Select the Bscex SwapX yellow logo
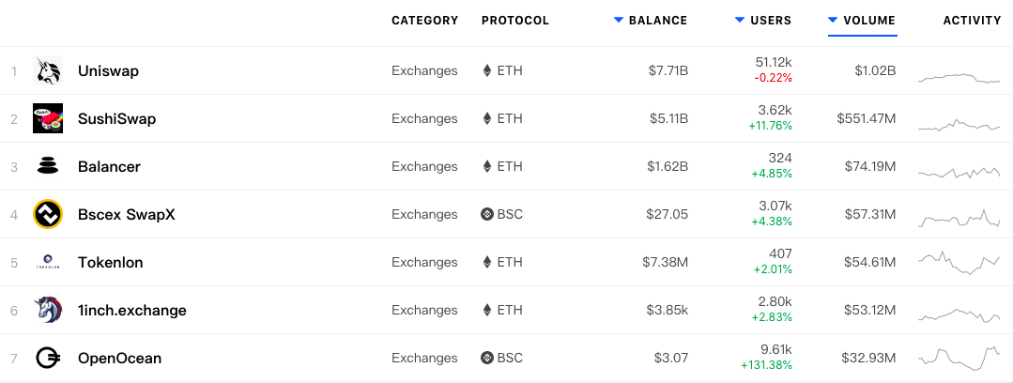The height and width of the screenshot is (383, 1013). [48, 214]
